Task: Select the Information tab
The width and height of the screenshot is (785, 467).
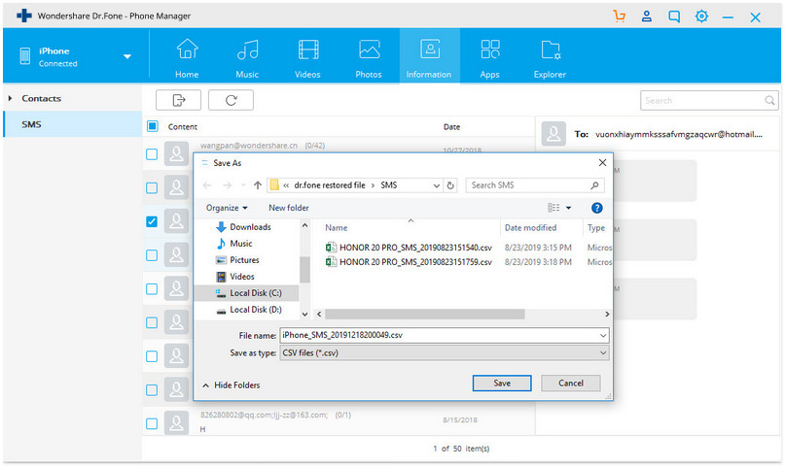Action: pos(429,56)
